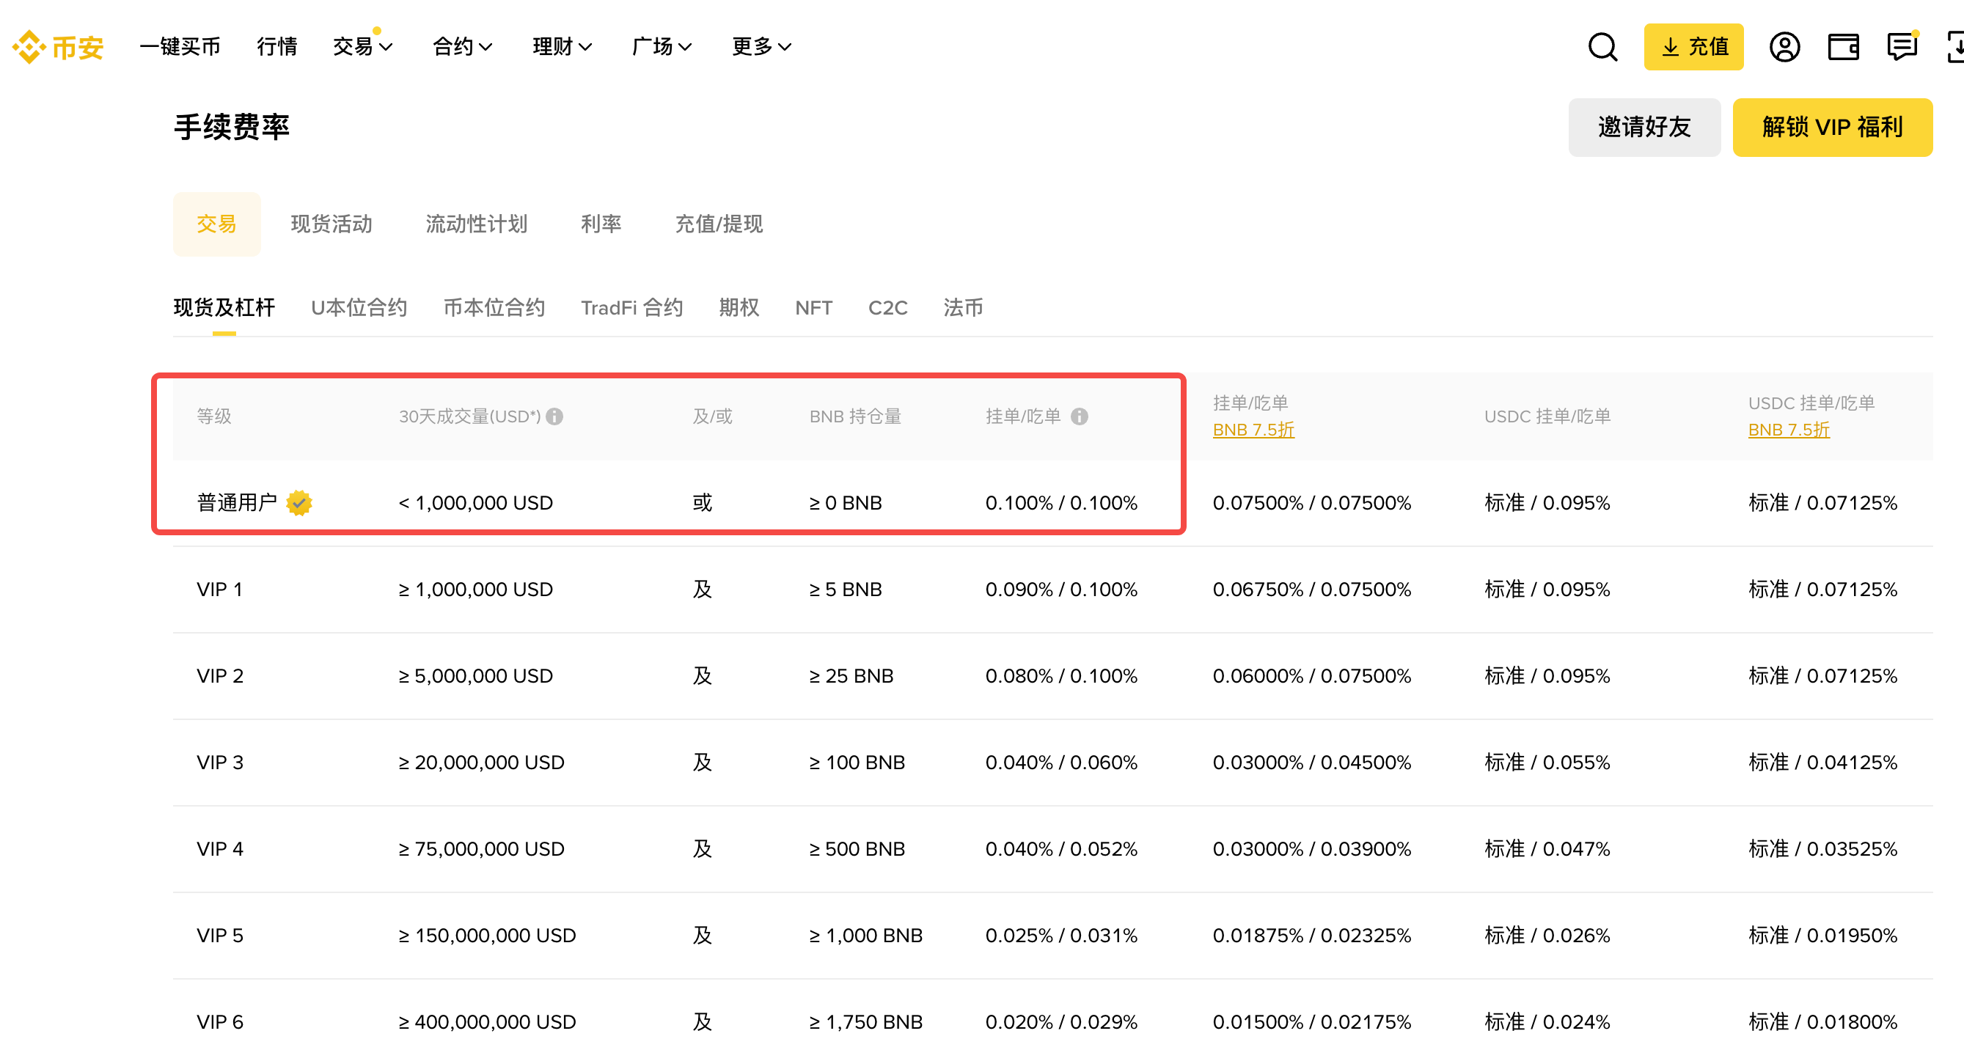This screenshot has width=1964, height=1050.
Task: Click the 币安 Binance logo
Action: coord(58,46)
